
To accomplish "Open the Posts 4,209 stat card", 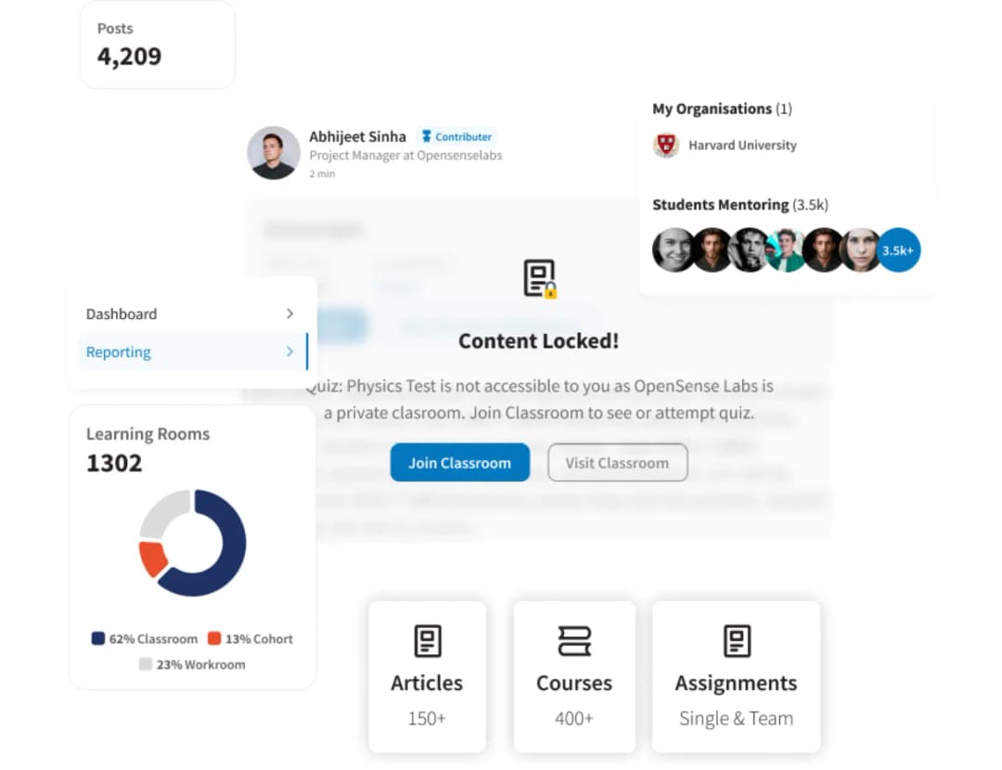I will tap(157, 45).
